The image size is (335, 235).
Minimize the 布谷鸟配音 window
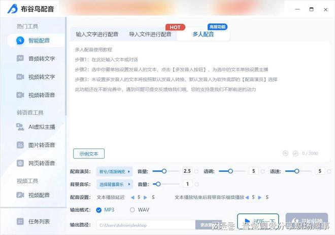click(297, 10)
